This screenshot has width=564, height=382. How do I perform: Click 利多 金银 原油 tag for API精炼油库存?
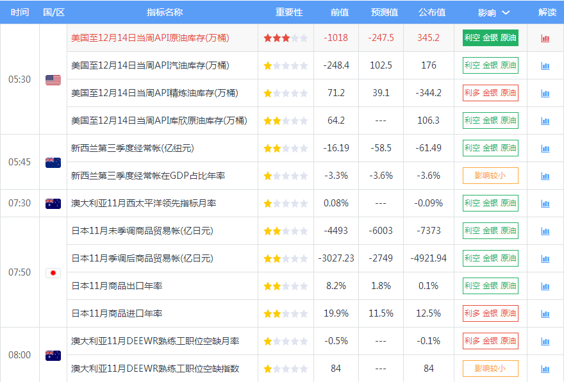click(490, 93)
